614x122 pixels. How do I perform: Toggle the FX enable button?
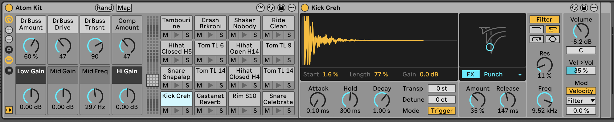pyautogui.click(x=470, y=74)
